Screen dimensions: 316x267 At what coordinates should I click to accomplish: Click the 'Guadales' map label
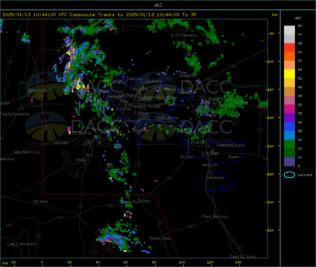187,75
